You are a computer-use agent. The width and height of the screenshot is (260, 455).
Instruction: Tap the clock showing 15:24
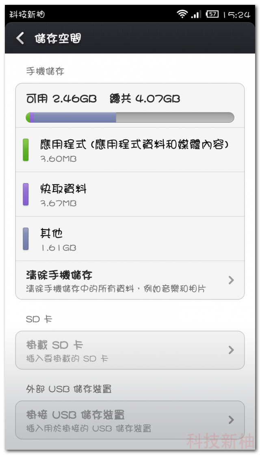(x=236, y=14)
